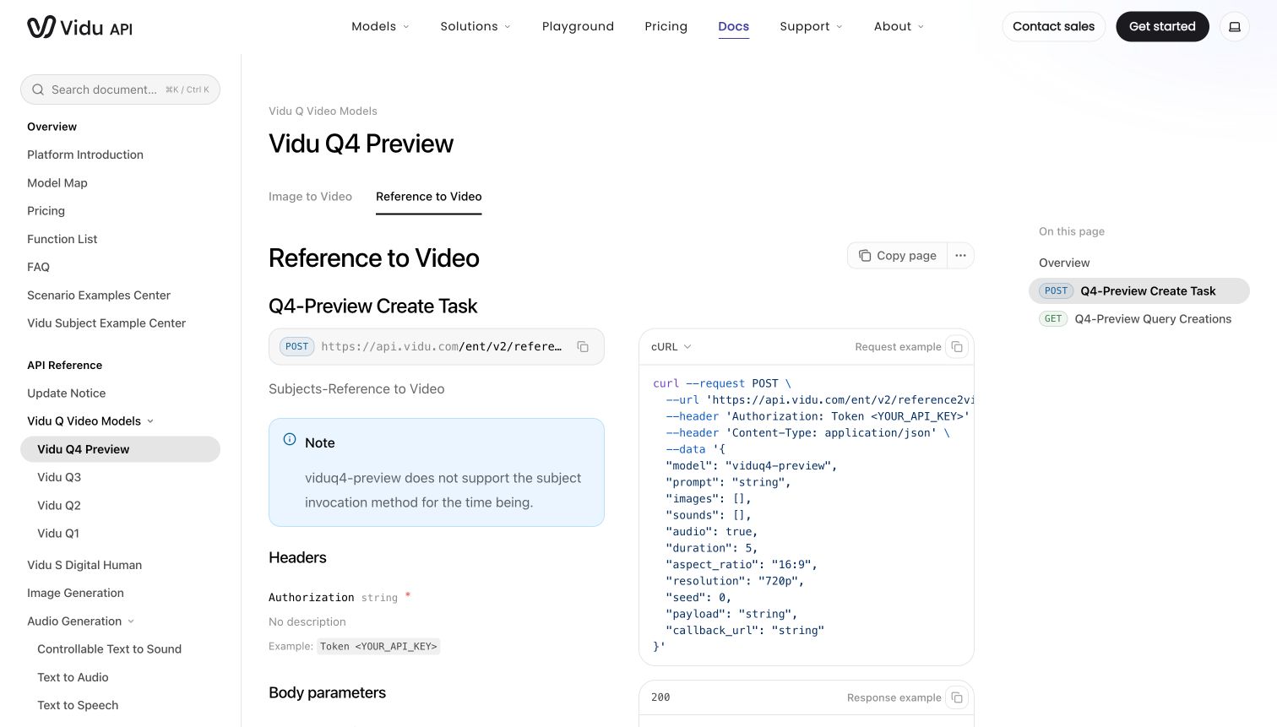Viewport: 1277px width, 727px height.
Task: Click the laptop icon button in the header
Action: pyautogui.click(x=1234, y=27)
